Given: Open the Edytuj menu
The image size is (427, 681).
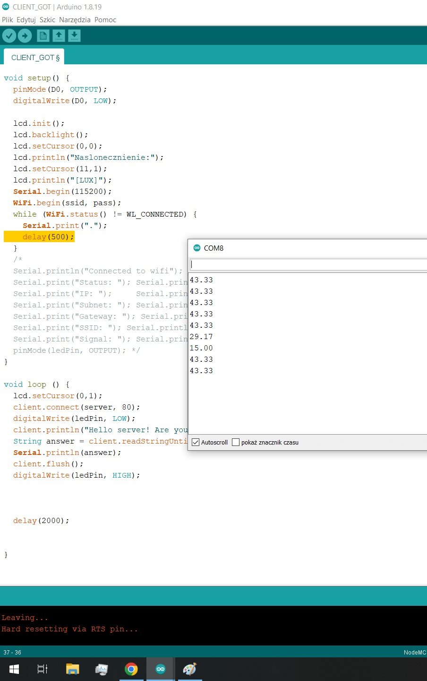Looking at the screenshot, I should [26, 20].
